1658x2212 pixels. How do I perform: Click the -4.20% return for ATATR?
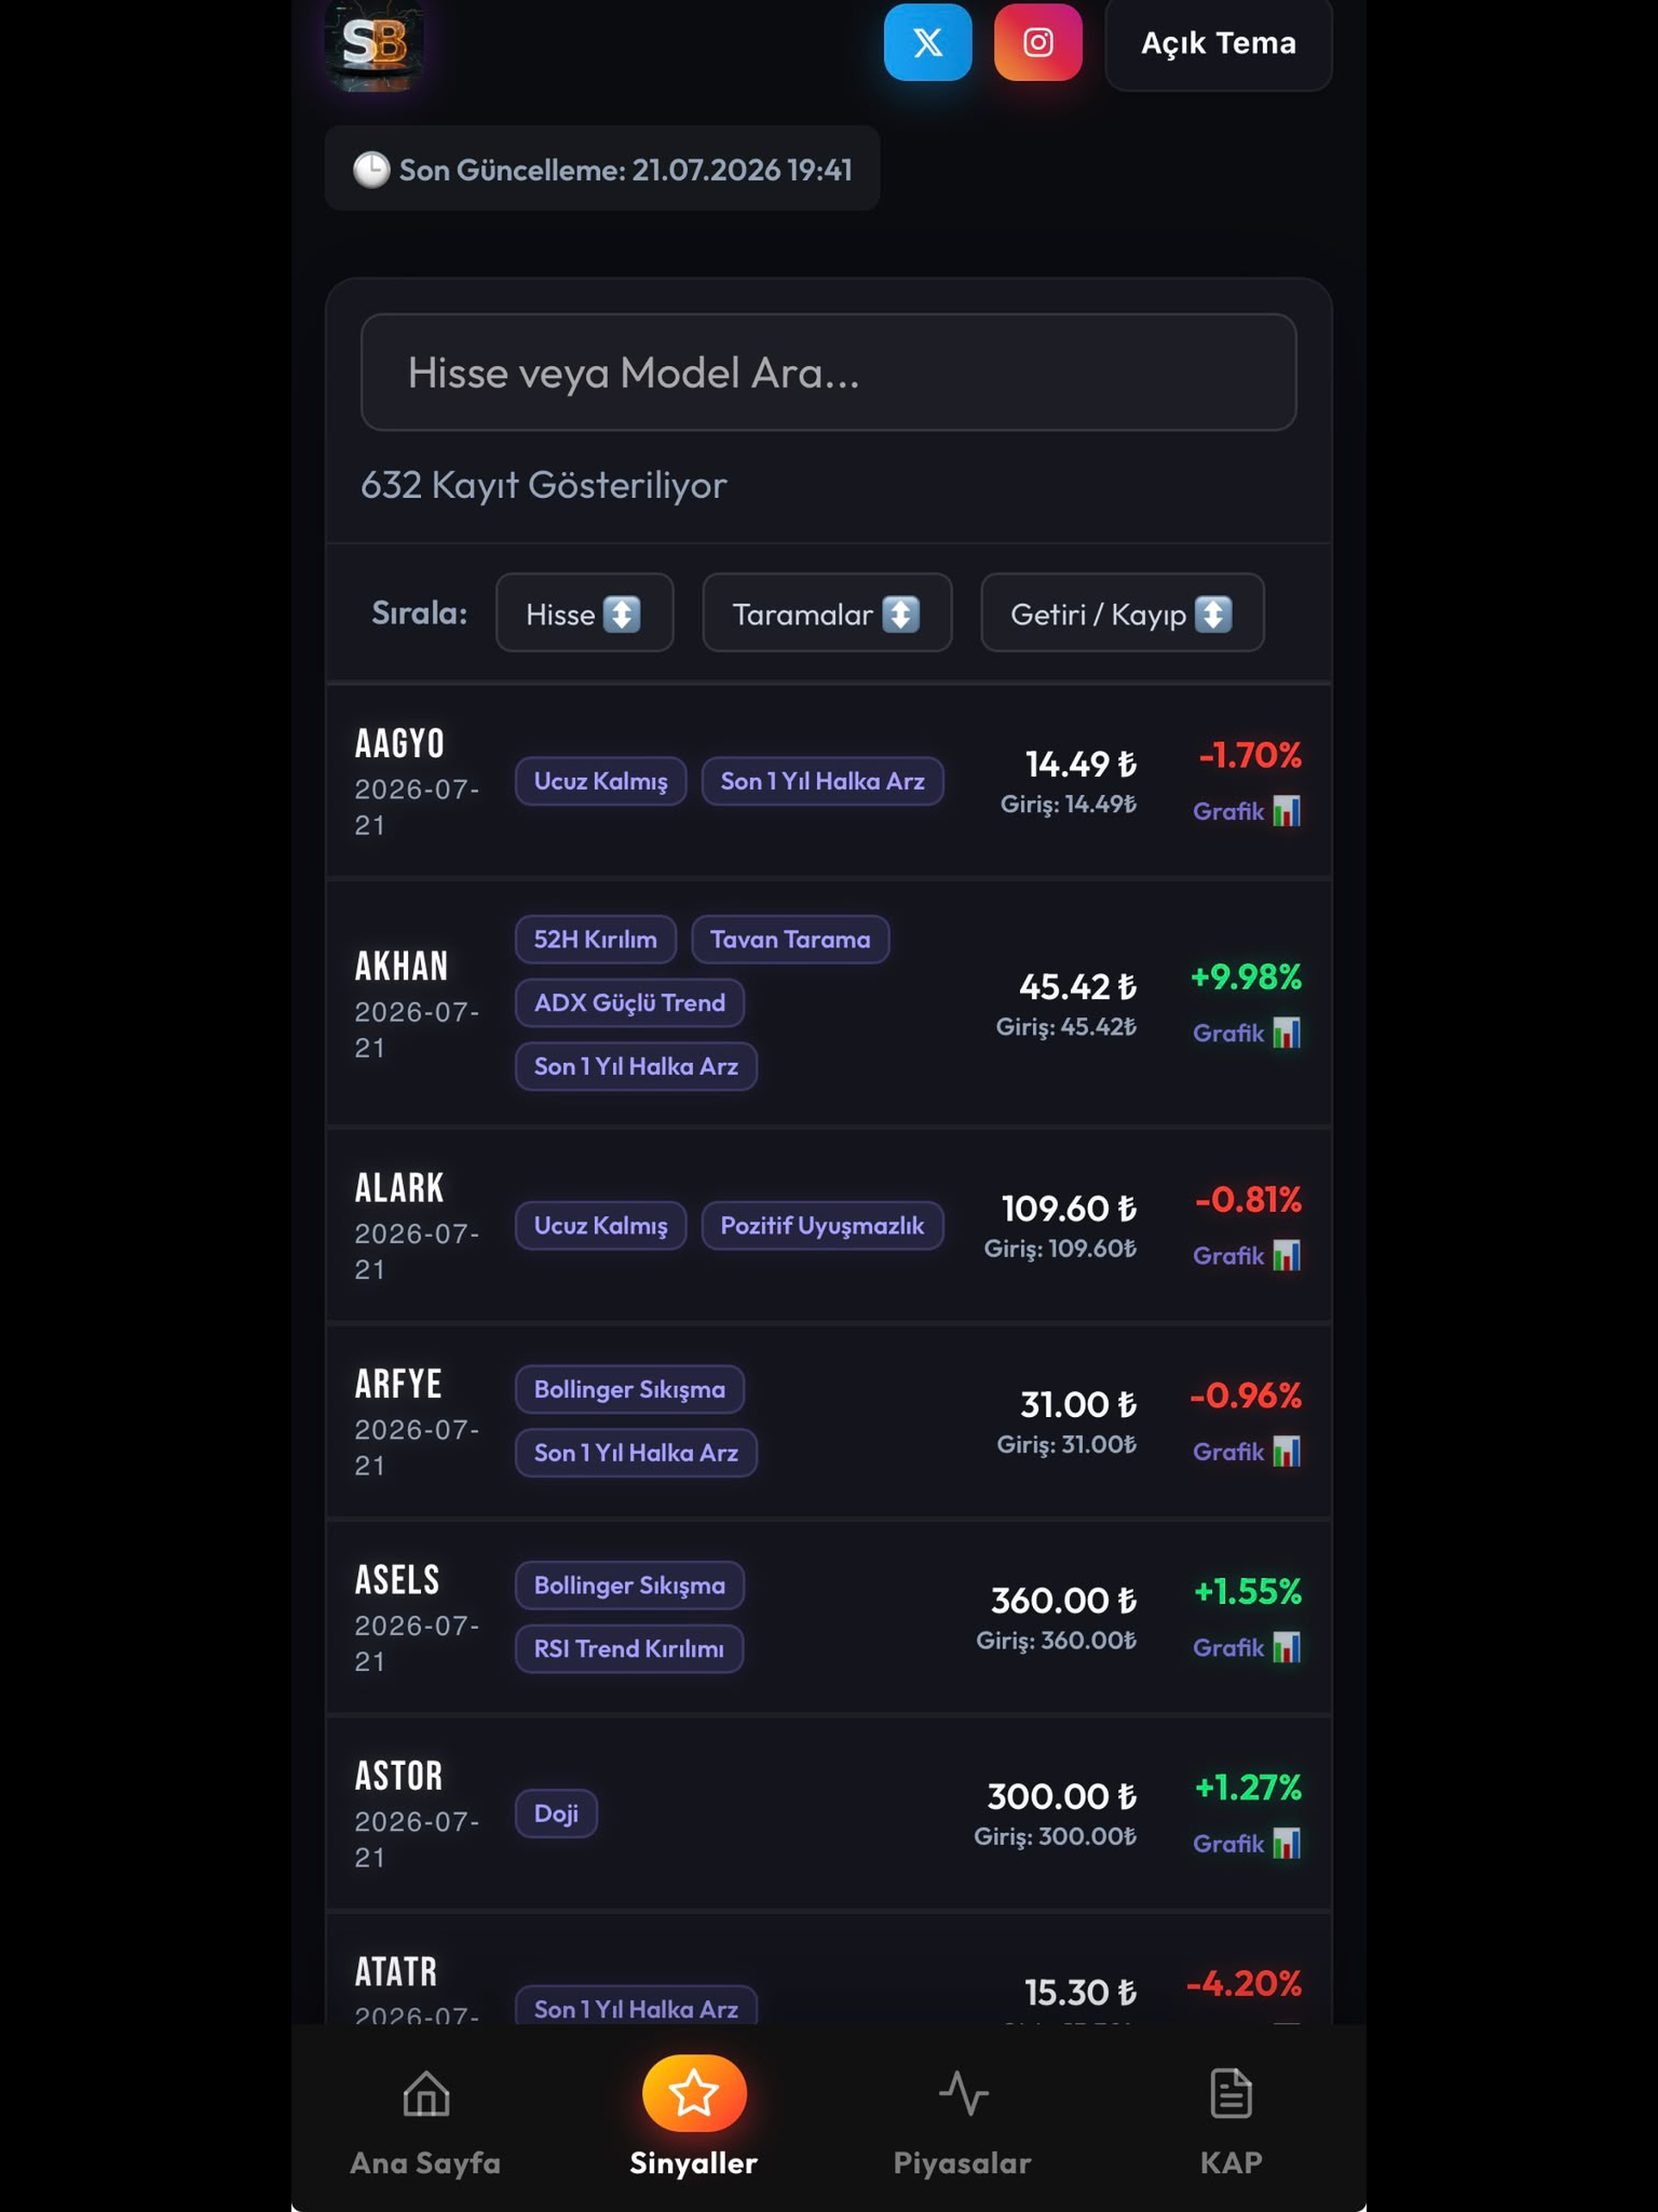pyautogui.click(x=1243, y=1983)
